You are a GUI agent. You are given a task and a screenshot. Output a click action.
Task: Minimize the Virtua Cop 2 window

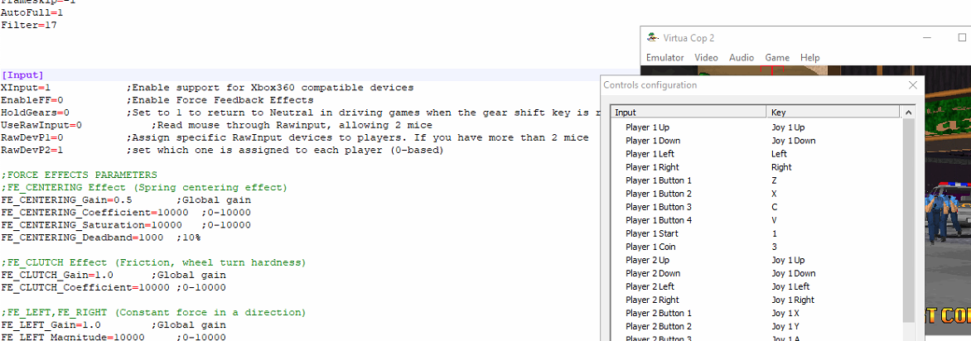[929, 38]
